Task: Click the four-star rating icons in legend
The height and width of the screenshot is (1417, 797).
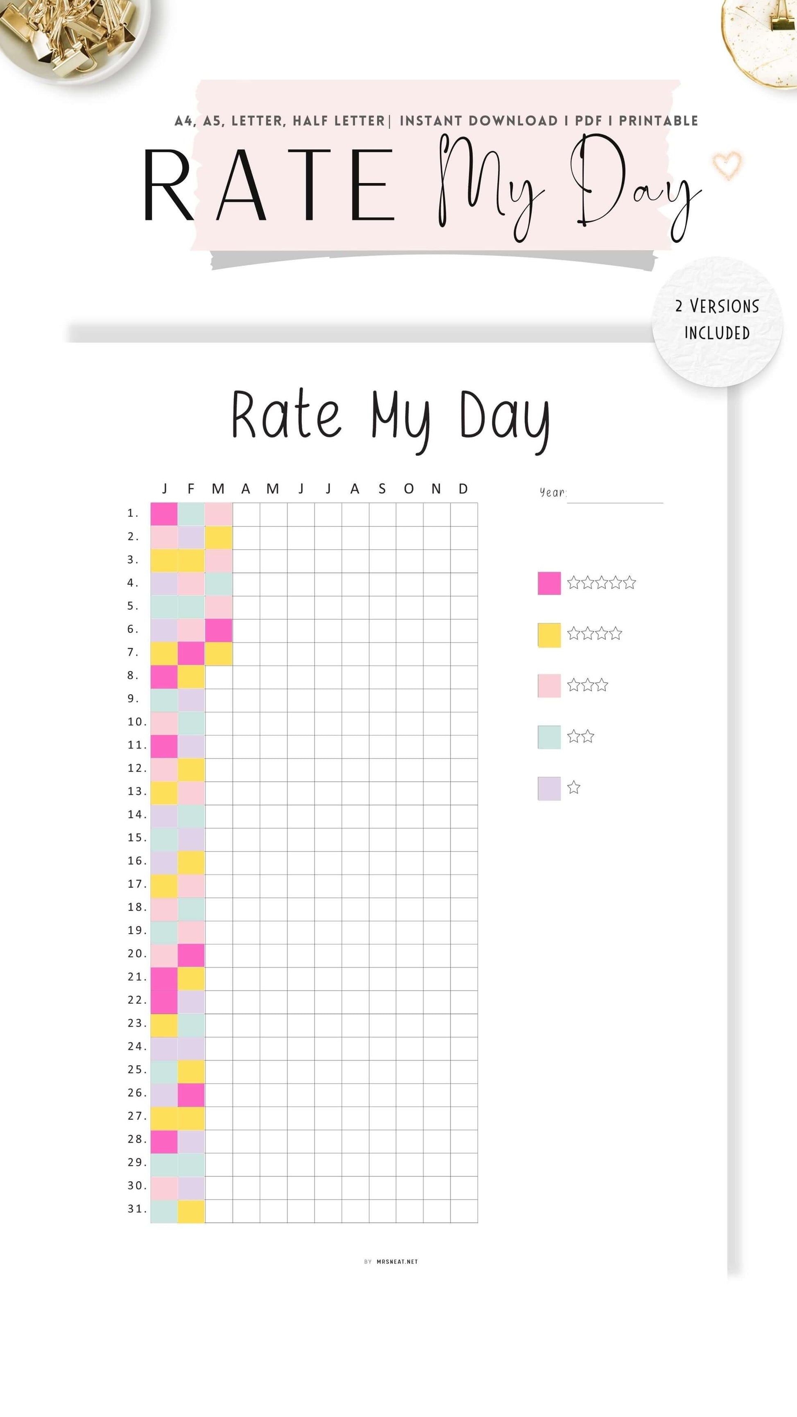Action: point(594,634)
